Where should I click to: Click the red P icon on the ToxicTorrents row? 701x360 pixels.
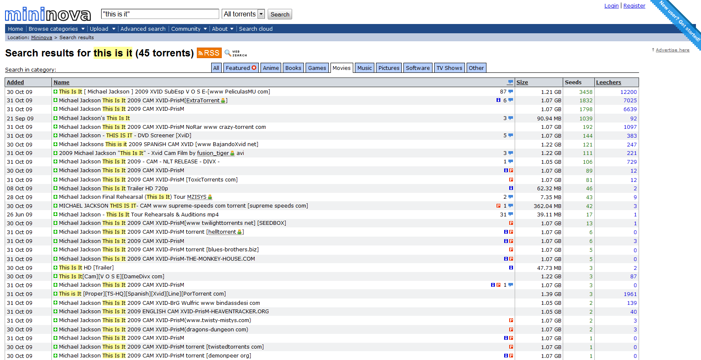511,180
